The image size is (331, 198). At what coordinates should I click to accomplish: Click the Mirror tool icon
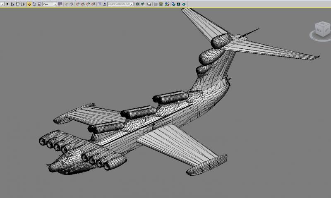tap(137, 4)
